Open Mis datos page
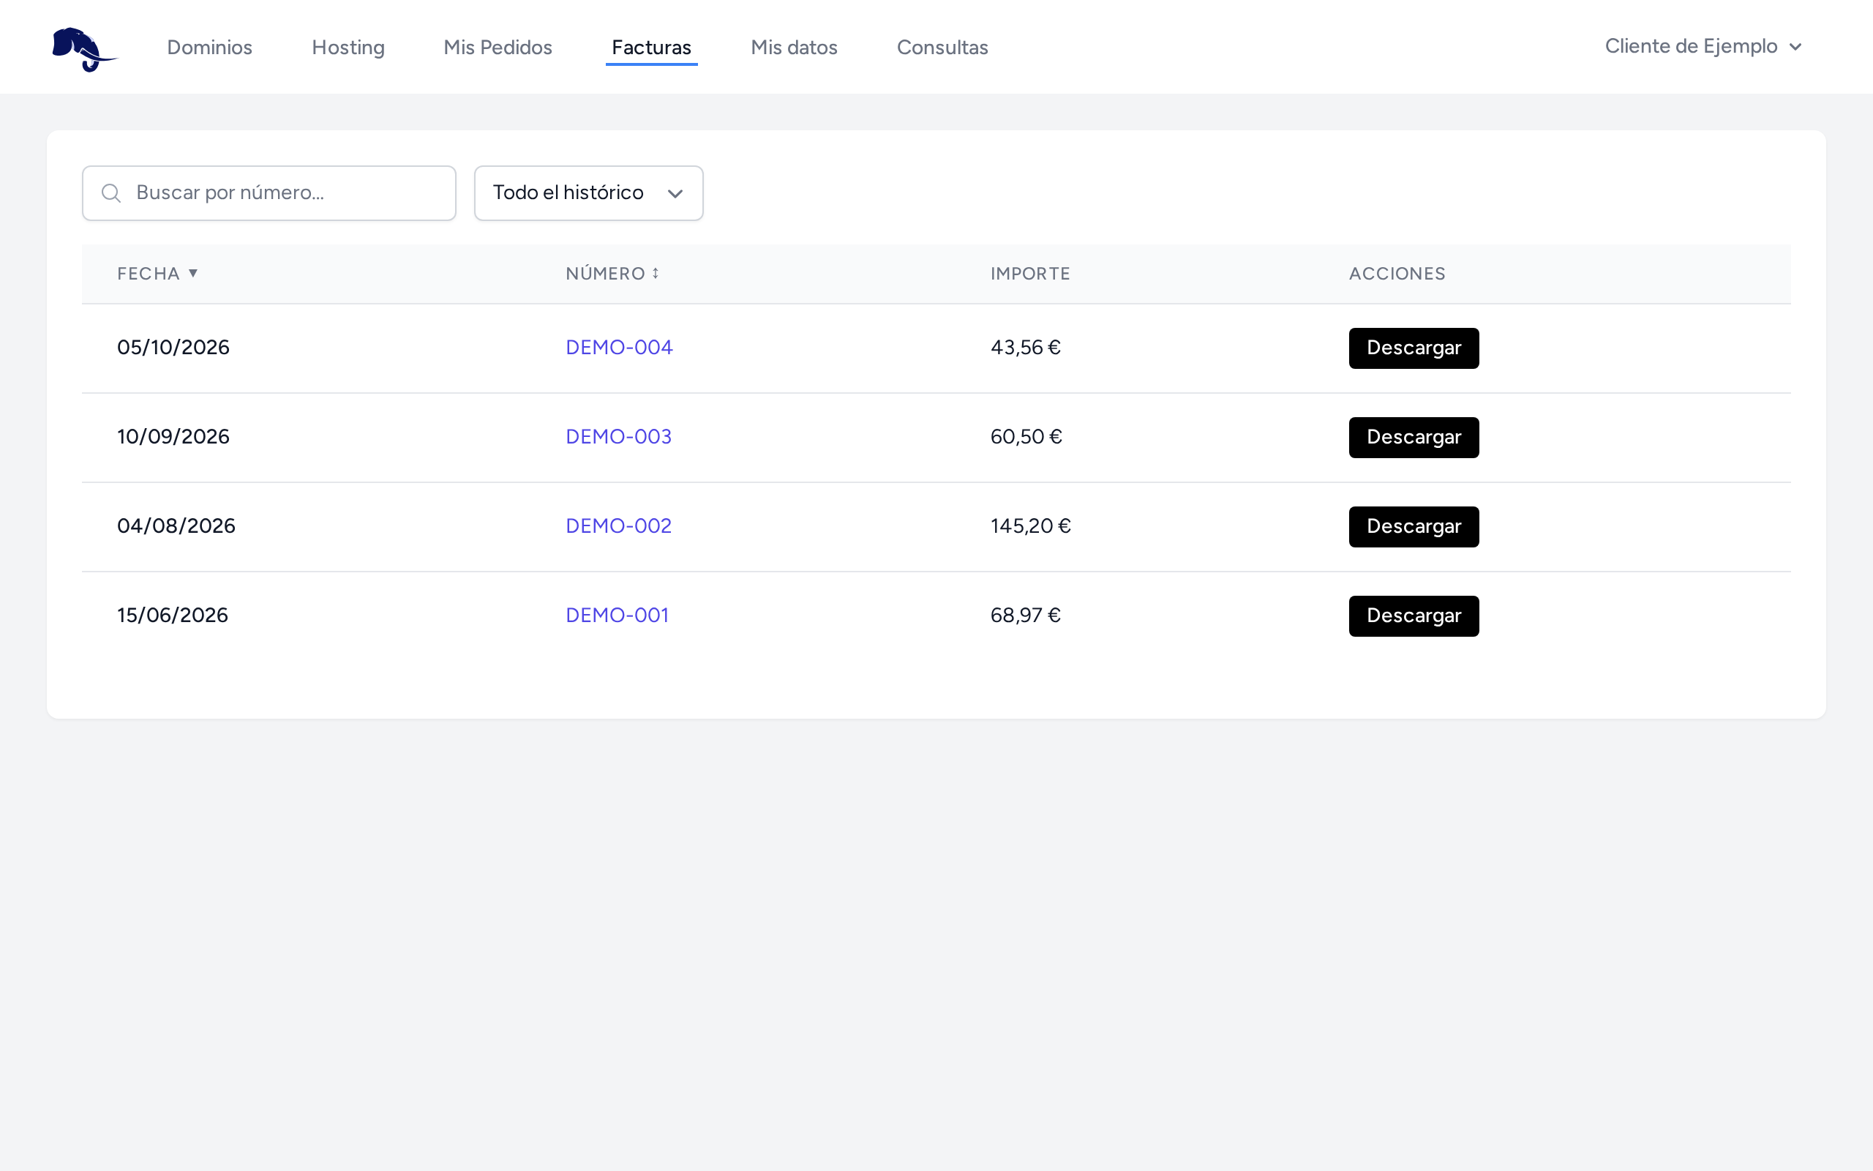Viewport: 1873px width, 1171px height. click(x=794, y=48)
